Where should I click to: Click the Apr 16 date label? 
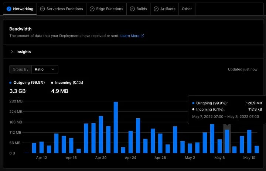pyautogui.click(x=71, y=158)
